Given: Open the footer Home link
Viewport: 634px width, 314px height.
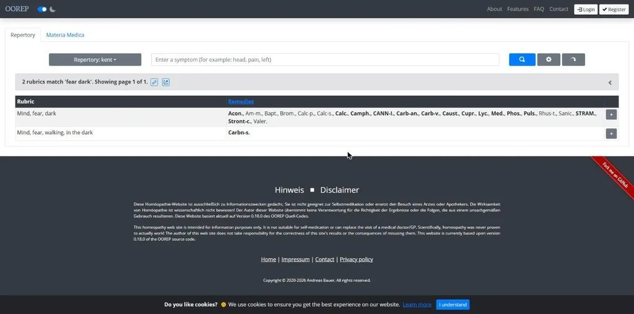Looking at the screenshot, I should (x=269, y=260).
